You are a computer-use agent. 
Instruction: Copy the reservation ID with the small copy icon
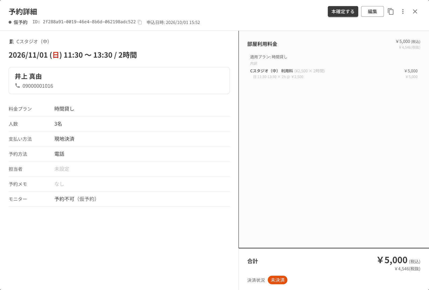(140, 22)
